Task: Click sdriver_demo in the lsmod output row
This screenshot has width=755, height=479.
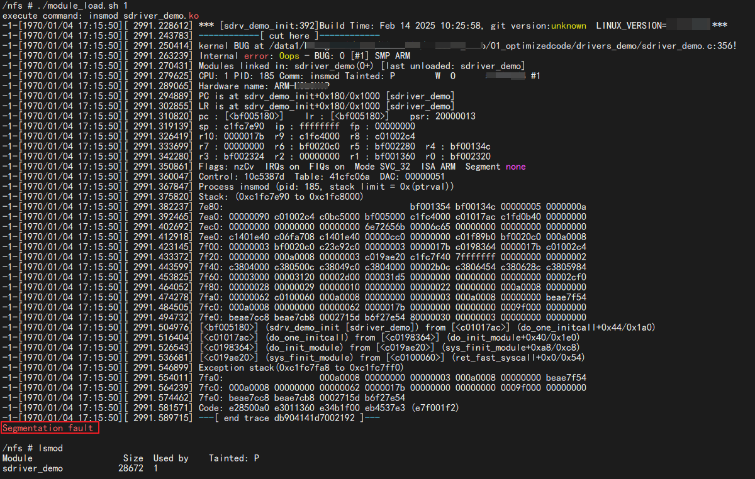Action: point(33,468)
